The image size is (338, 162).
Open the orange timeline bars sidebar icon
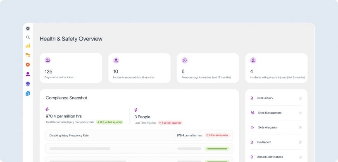28,55
